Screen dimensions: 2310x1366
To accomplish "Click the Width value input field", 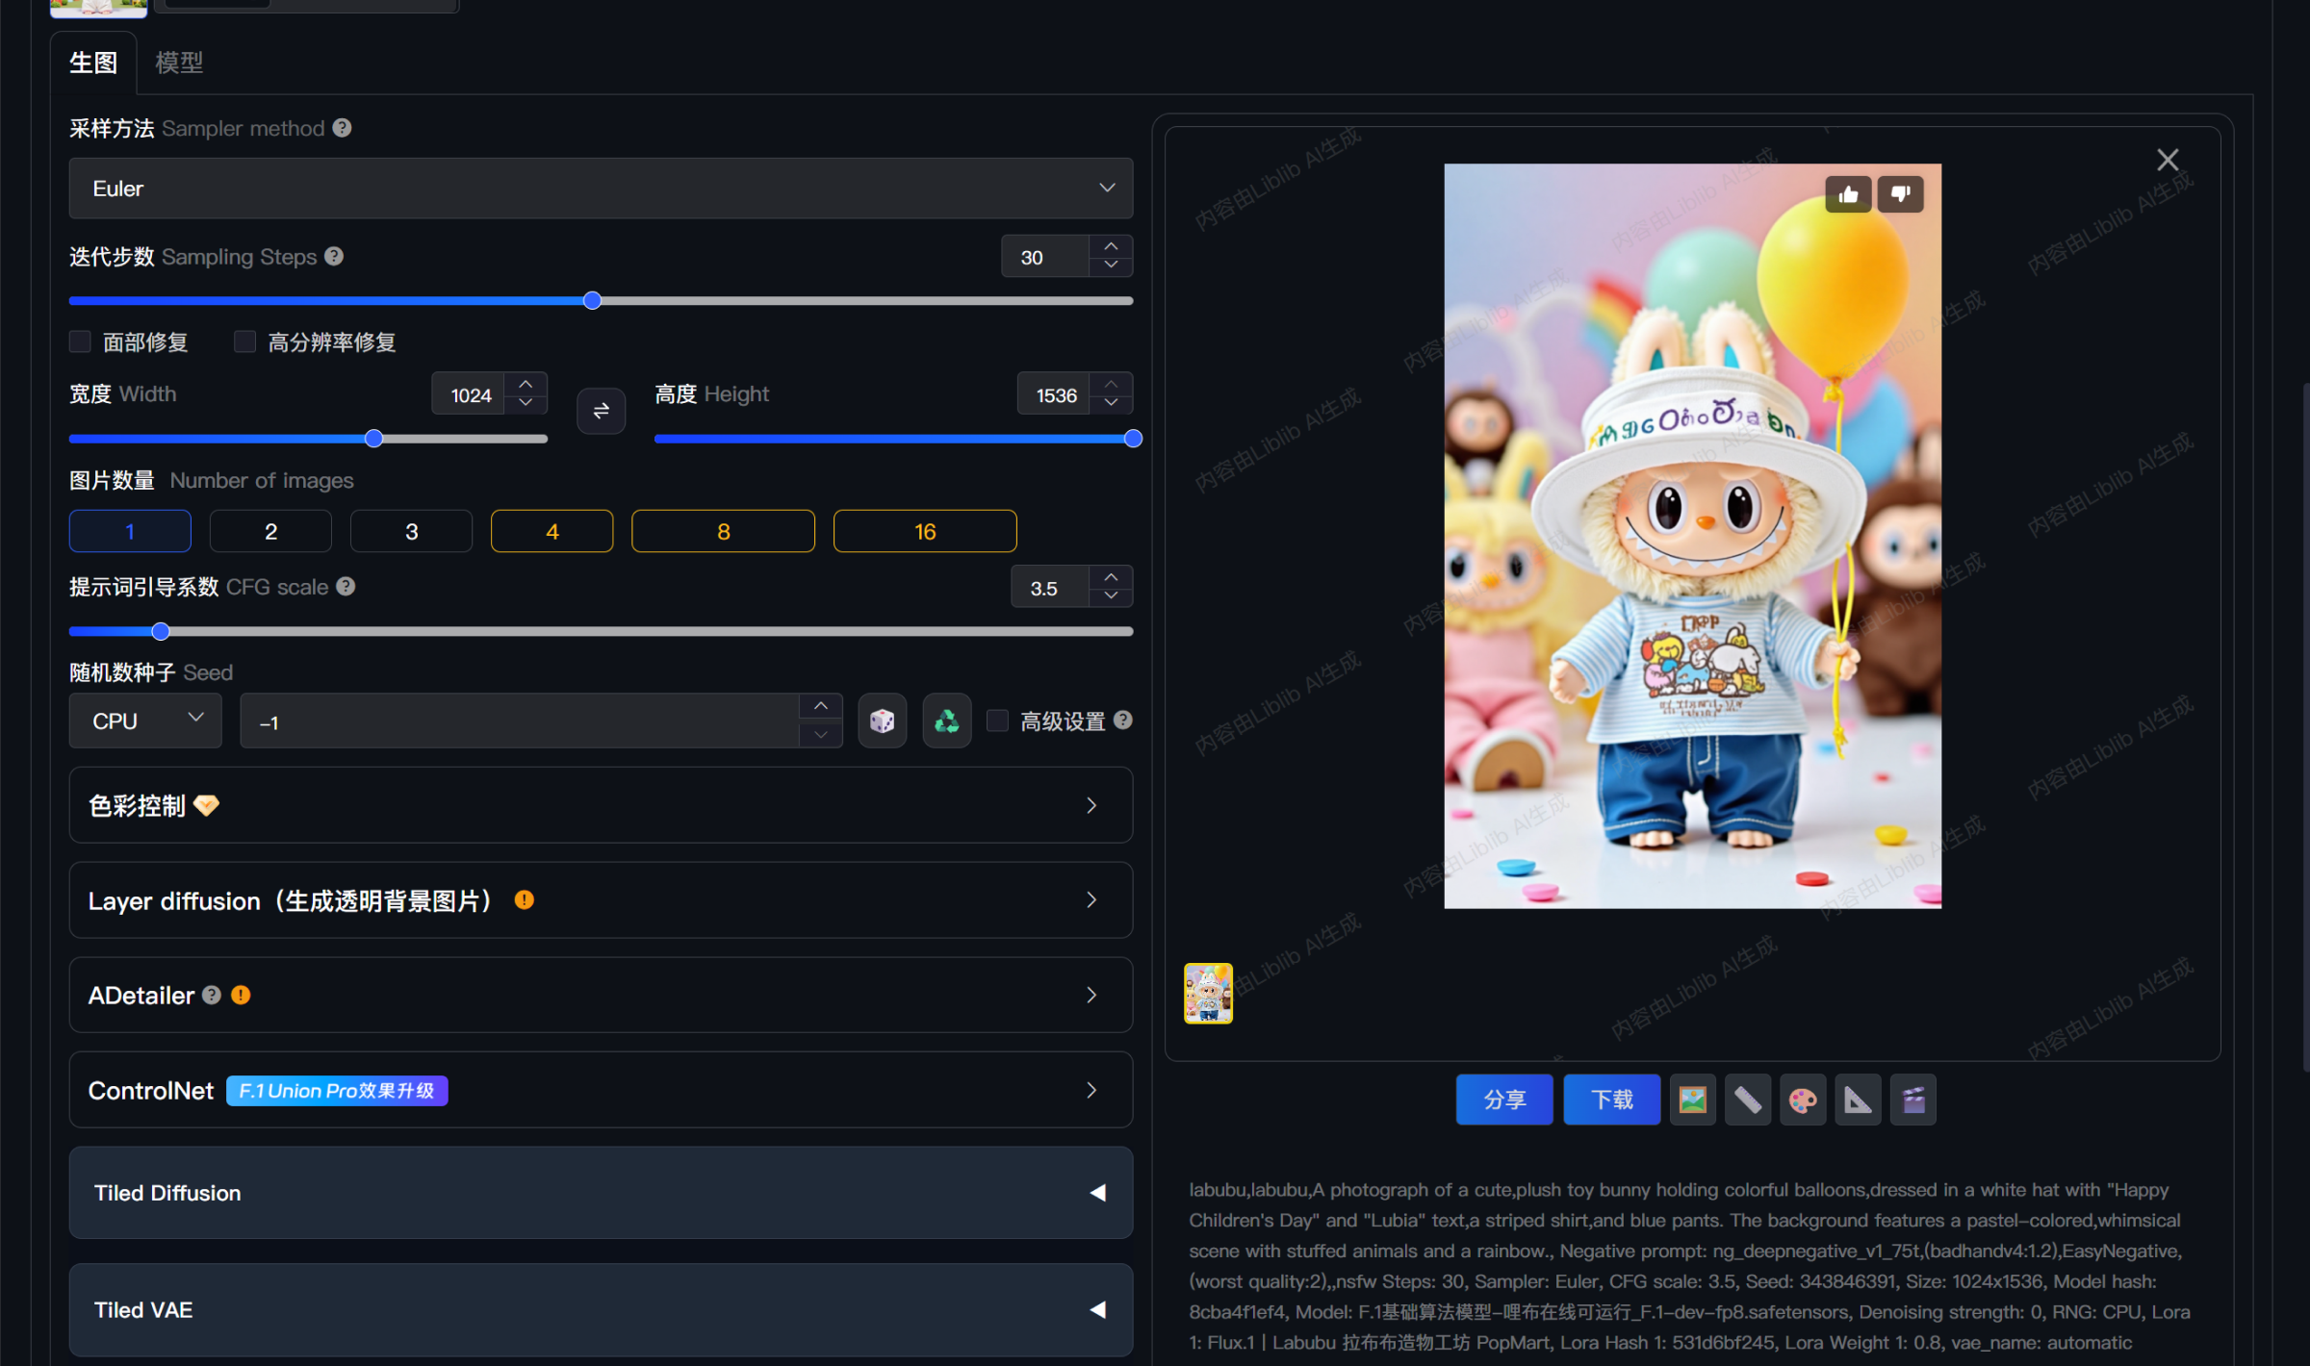I will point(470,394).
